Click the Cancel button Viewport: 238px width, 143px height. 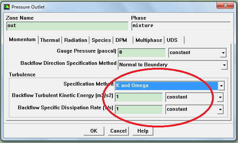(x=118, y=131)
